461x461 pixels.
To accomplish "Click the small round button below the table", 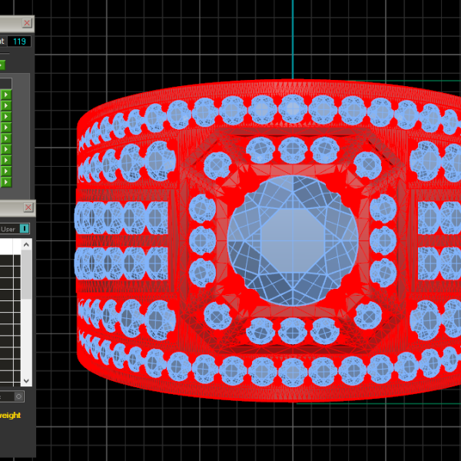I will tap(19, 396).
